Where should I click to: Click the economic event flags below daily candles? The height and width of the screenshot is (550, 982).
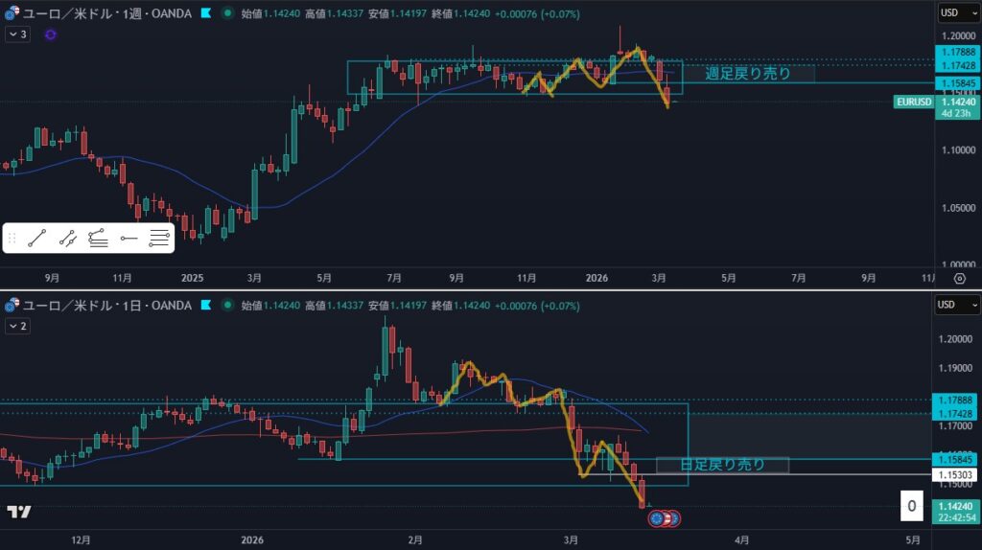click(x=664, y=518)
